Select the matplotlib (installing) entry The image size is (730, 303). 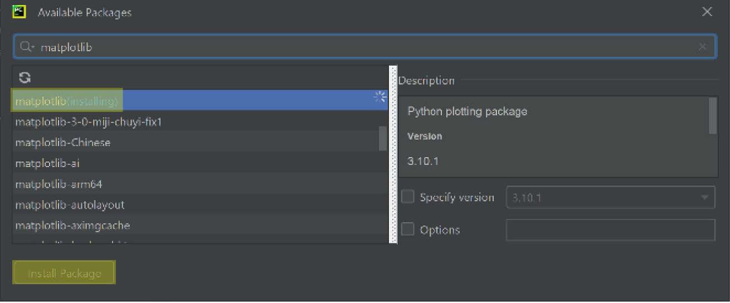(x=67, y=101)
